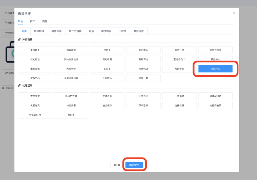
Task: Switch to the 商户 tab
Action: (32, 22)
